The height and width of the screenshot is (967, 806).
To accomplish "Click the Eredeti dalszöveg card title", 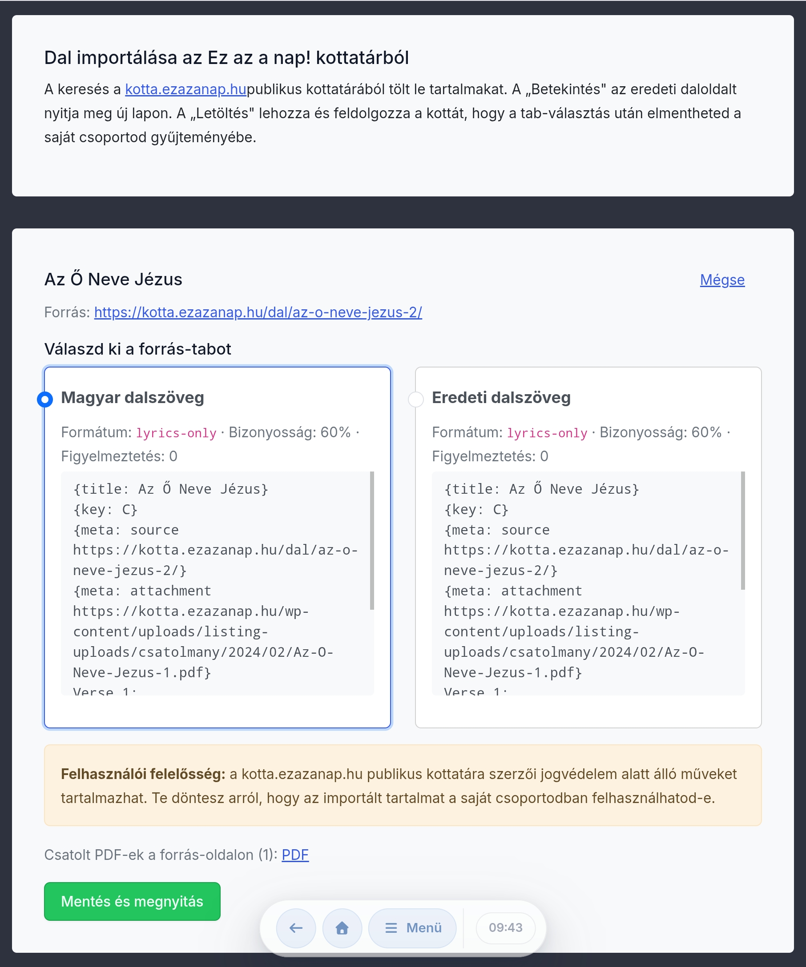I will coord(501,397).
